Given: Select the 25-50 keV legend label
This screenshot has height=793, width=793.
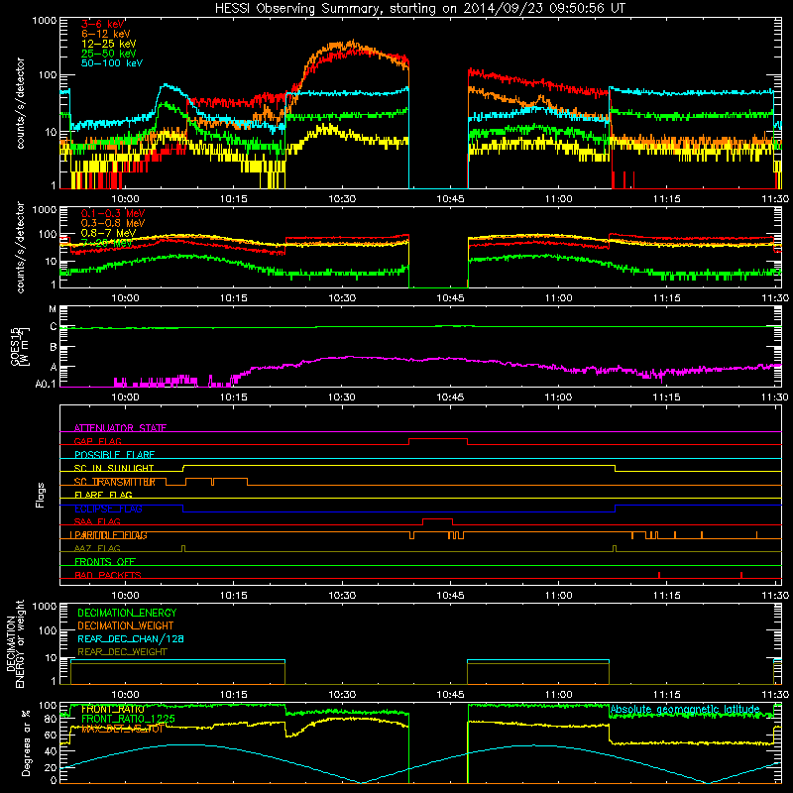Looking at the screenshot, I should coord(108,54).
